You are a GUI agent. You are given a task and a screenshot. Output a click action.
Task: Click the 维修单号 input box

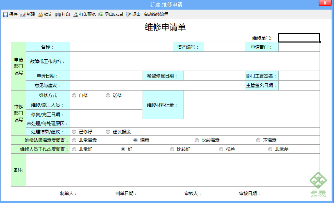click(x=299, y=38)
